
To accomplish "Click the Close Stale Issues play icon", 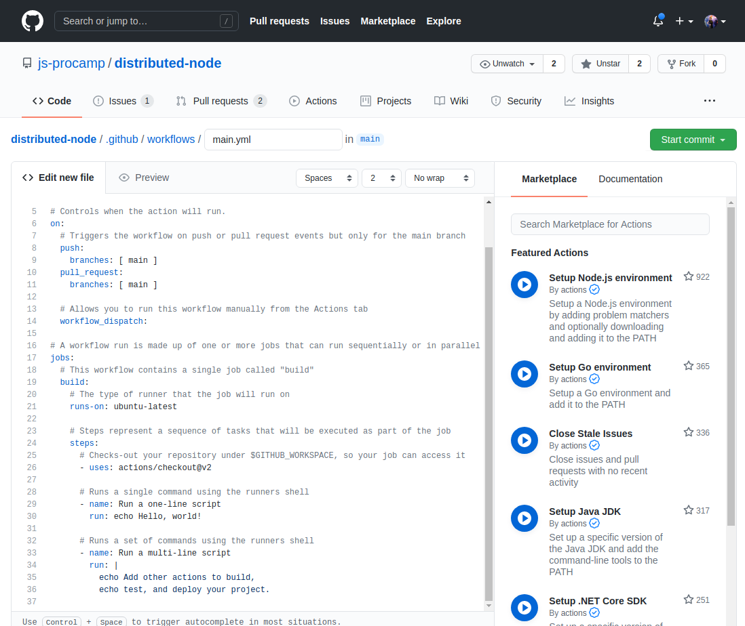I will [524, 440].
